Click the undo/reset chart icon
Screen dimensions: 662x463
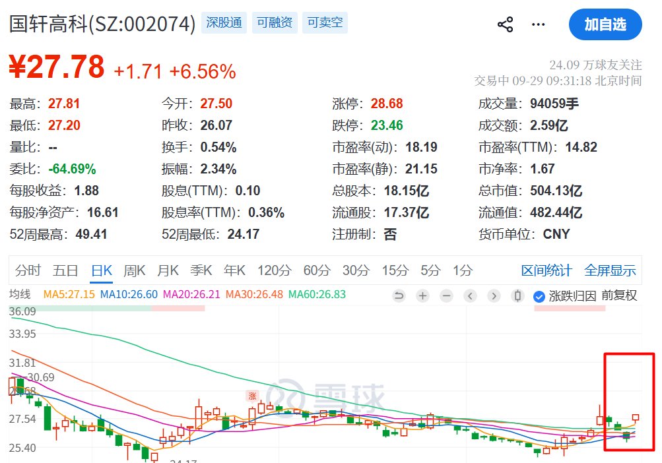click(399, 296)
